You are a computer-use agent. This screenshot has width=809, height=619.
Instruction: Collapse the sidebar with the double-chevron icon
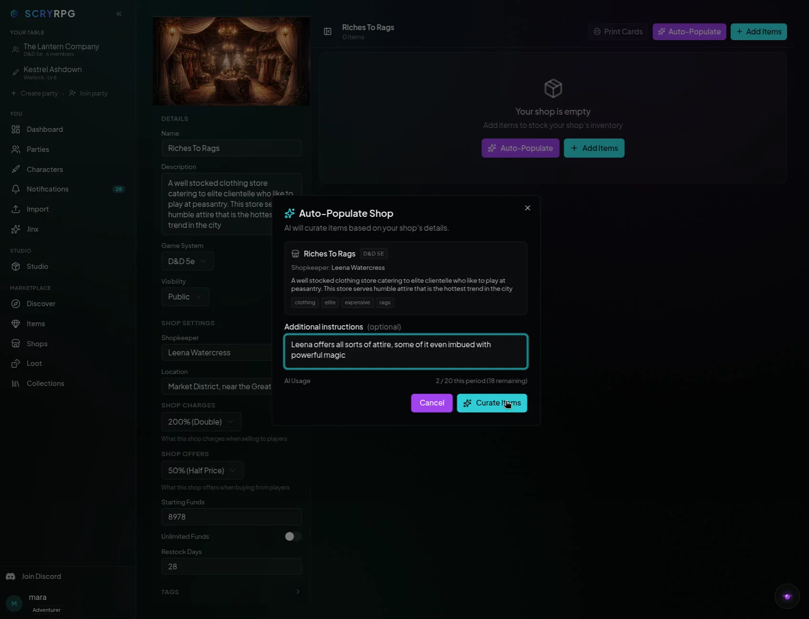pyautogui.click(x=119, y=14)
